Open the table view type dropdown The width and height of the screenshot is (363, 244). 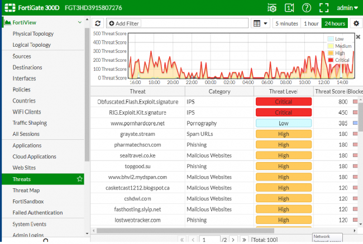pyautogui.click(x=260, y=23)
